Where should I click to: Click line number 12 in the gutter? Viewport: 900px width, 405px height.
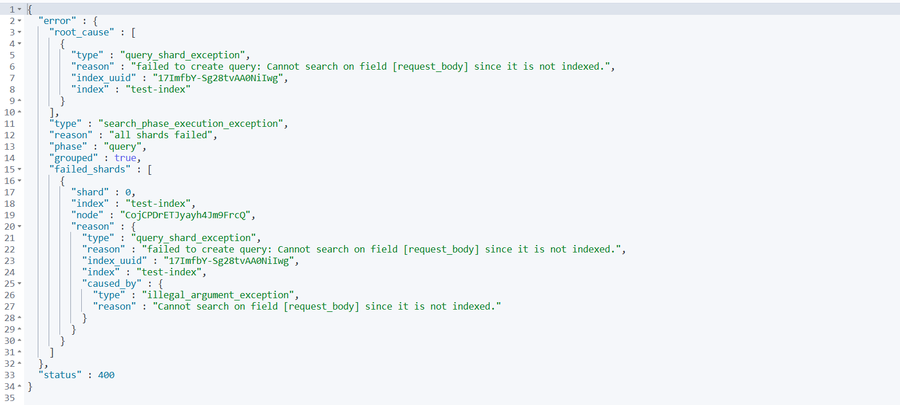click(x=9, y=135)
